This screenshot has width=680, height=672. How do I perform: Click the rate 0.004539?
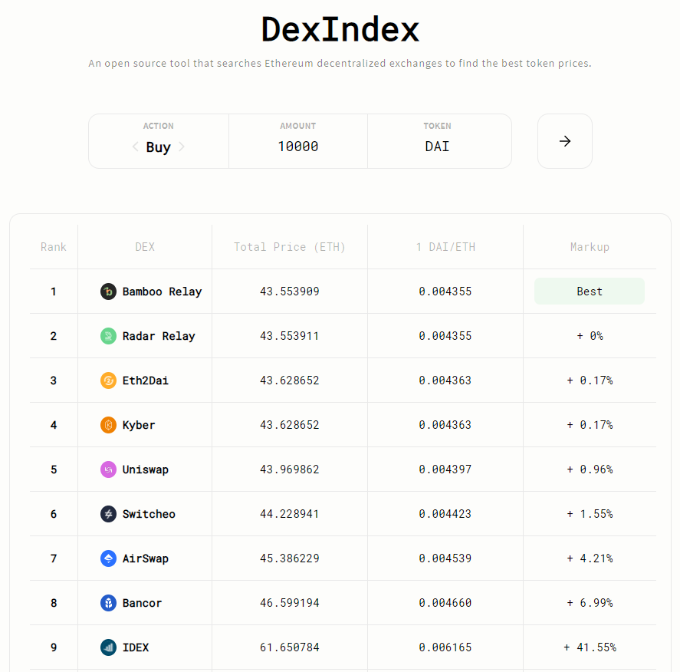445,558
